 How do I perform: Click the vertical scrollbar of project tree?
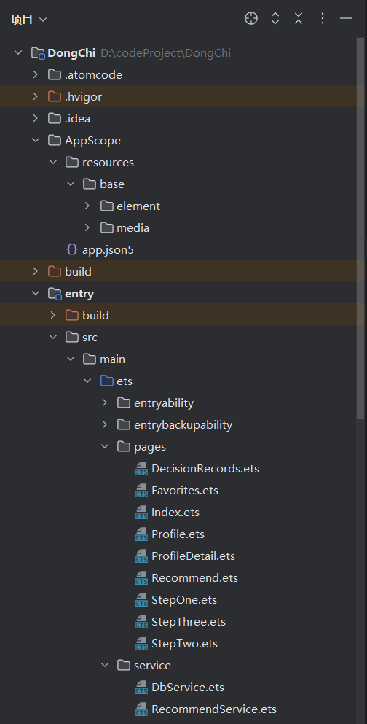click(361, 228)
